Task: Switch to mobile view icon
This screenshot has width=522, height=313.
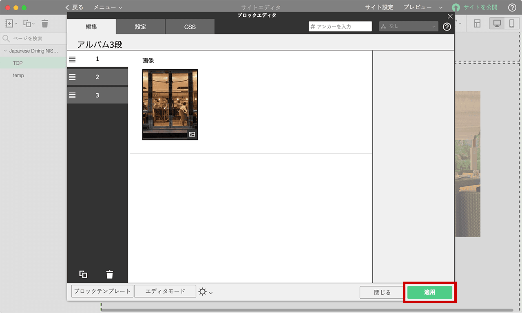Action: (511, 24)
